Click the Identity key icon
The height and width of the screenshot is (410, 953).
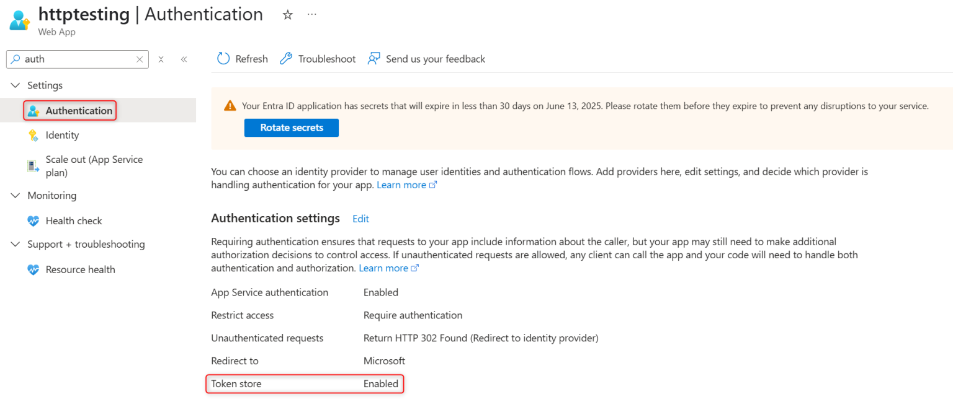point(34,135)
